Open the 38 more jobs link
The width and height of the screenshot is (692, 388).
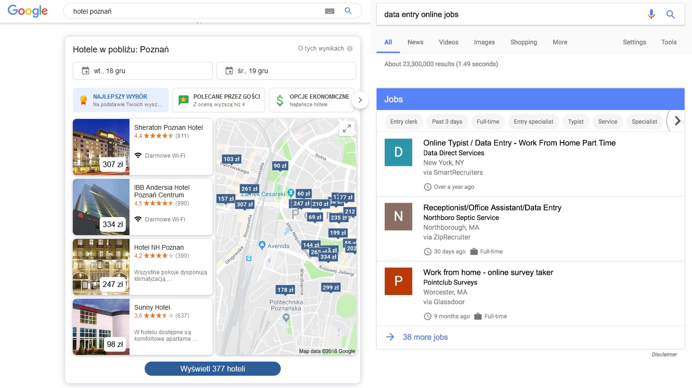[424, 337]
